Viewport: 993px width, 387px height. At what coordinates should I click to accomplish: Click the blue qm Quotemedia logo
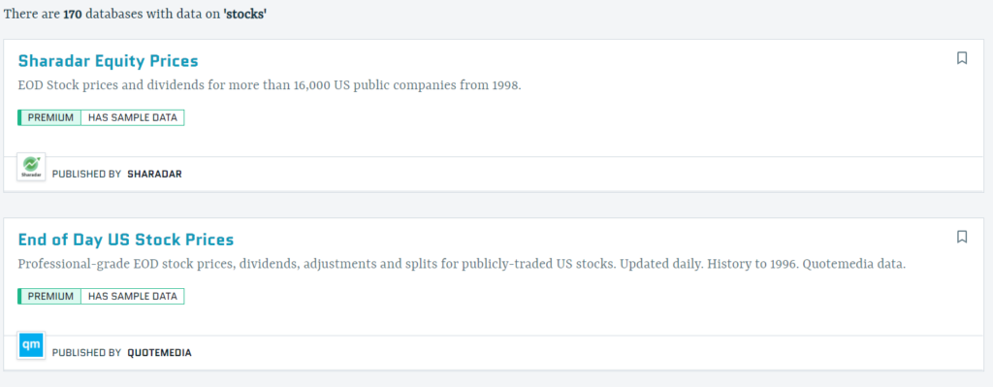(x=31, y=346)
